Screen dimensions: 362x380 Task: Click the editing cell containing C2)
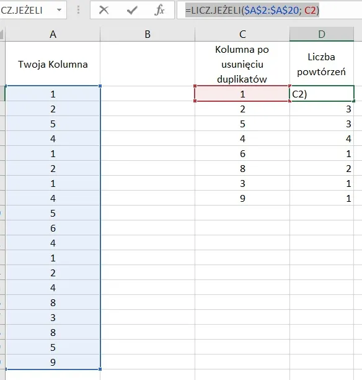322,94
